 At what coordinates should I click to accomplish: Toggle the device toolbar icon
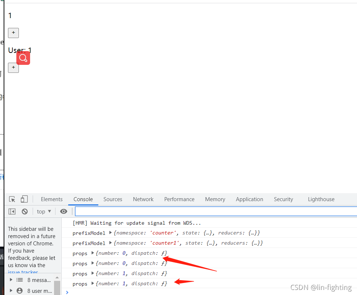(24, 199)
